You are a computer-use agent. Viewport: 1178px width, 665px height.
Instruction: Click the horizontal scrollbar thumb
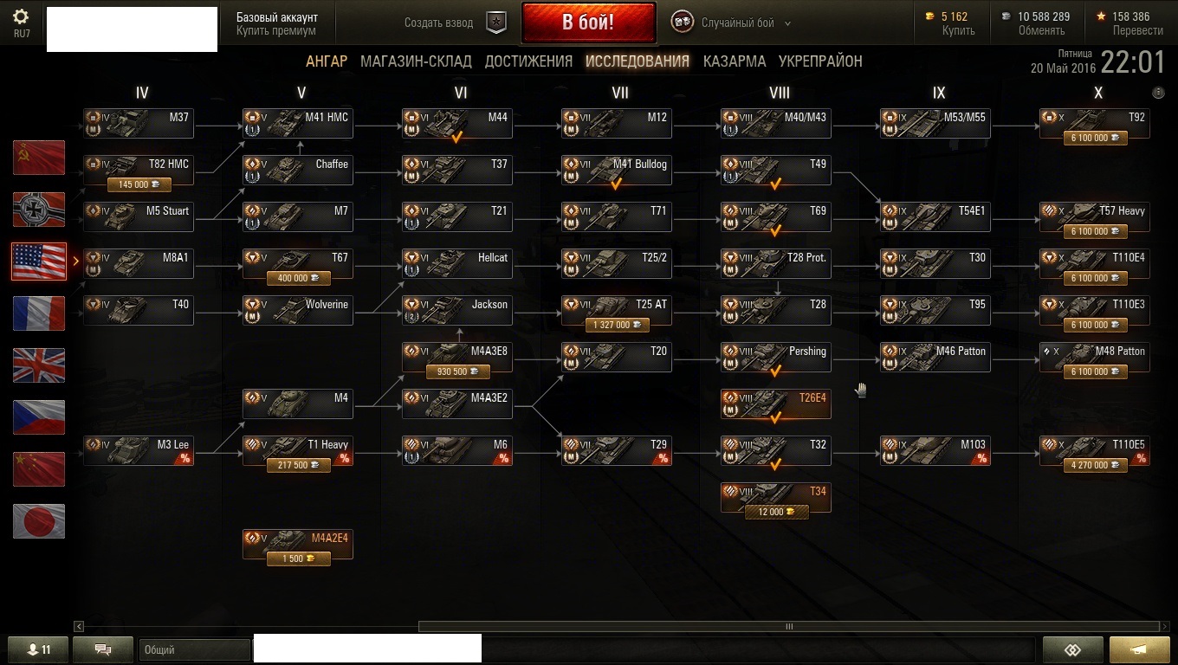tap(788, 626)
